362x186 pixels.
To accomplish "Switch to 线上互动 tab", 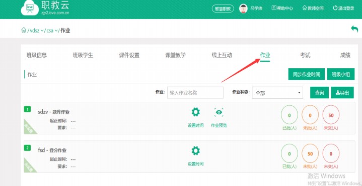I will 222,55.
